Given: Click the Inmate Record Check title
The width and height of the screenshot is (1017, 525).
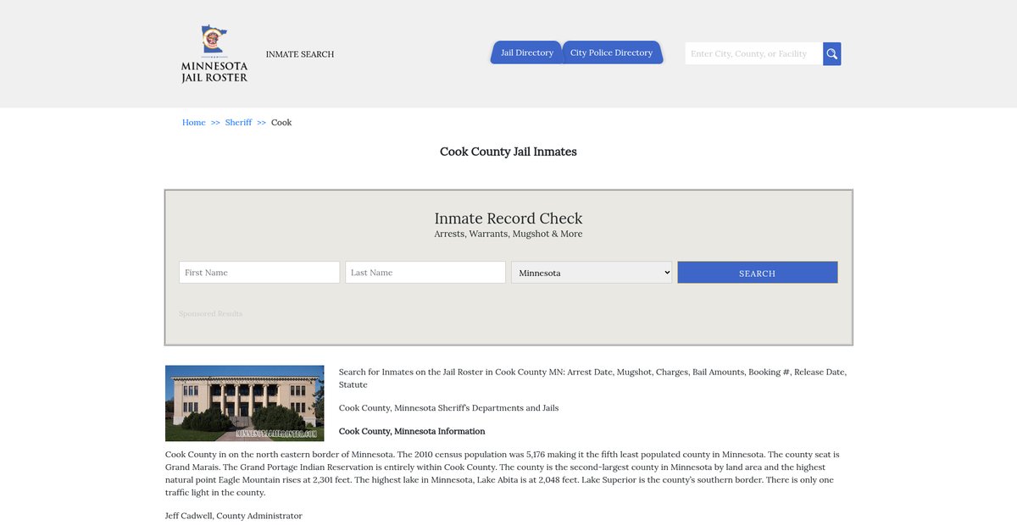Looking at the screenshot, I should (x=508, y=218).
